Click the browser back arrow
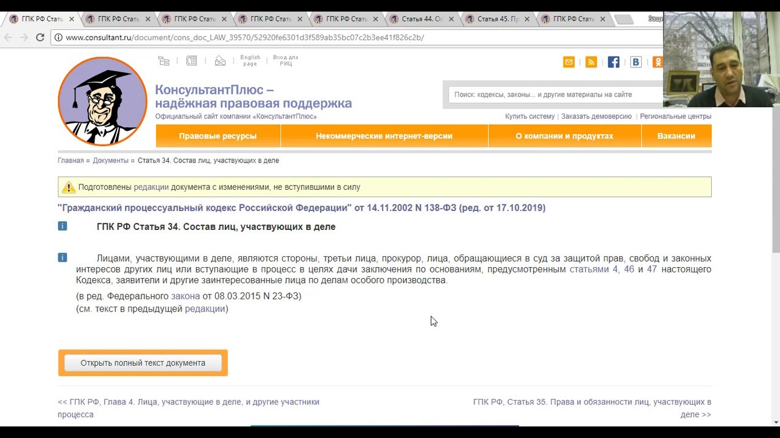This screenshot has width=780, height=438. pyautogui.click(x=9, y=37)
